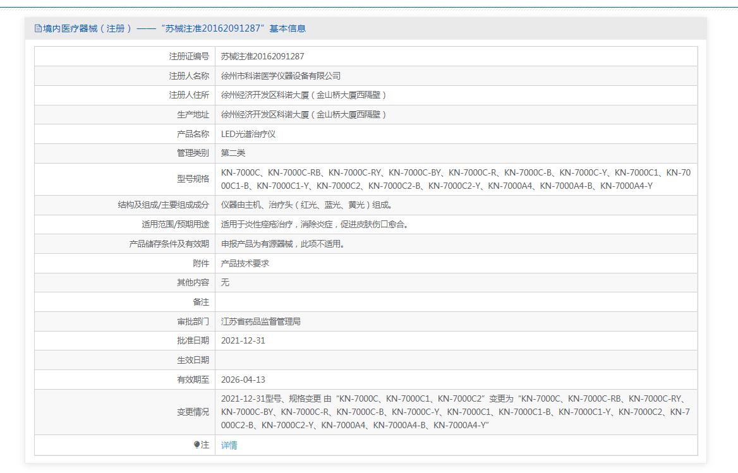
Task: Select the 生产地址 address value
Action: [303, 115]
